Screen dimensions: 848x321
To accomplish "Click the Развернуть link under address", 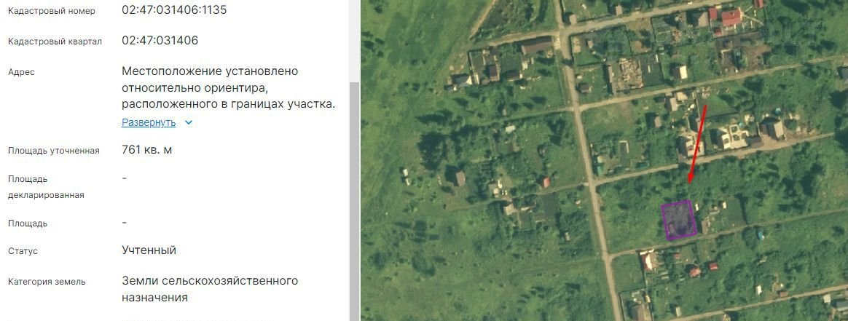I will coord(149,123).
